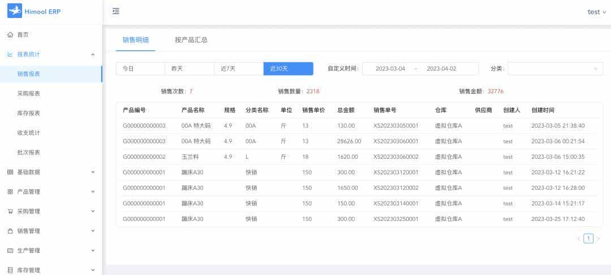The height and width of the screenshot is (275, 611).
Task: Go to next page arrow
Action: (598, 238)
